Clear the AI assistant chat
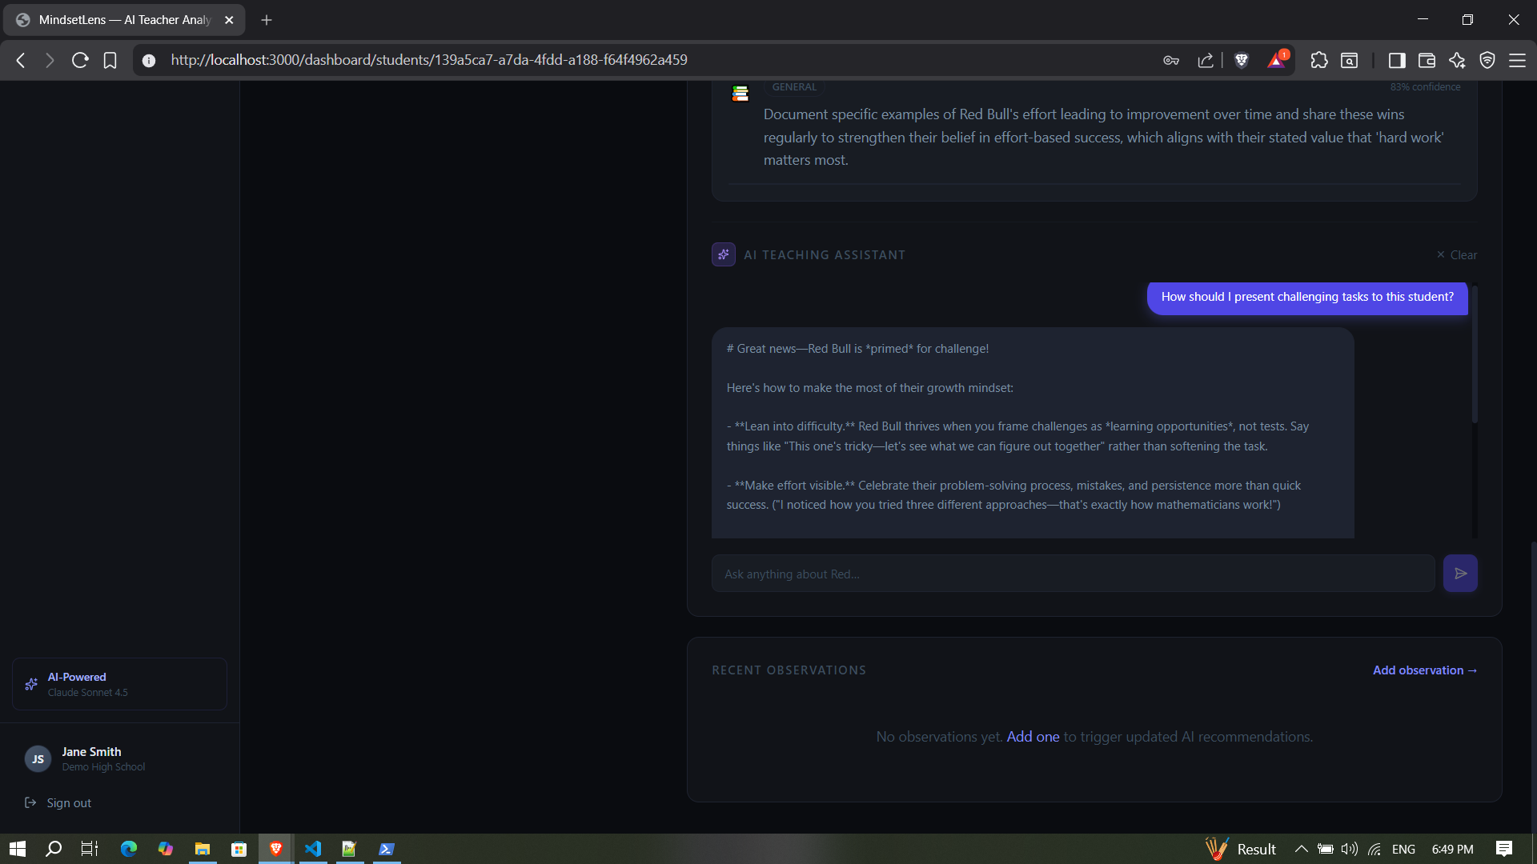Viewport: 1537px width, 864px height. pos(1457,255)
